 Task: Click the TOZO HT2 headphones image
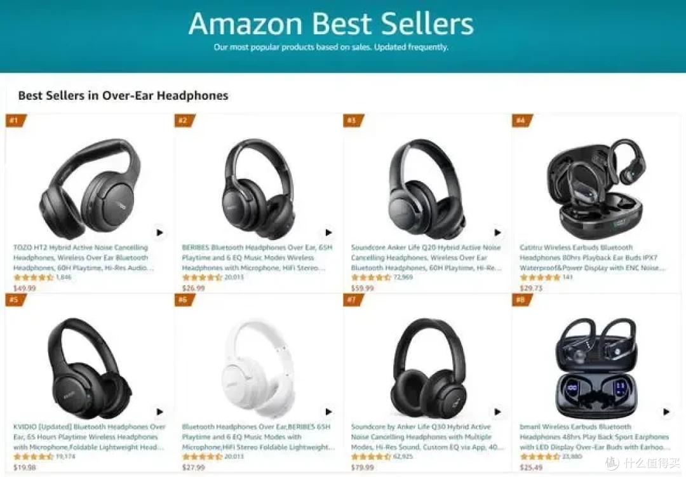[91, 189]
